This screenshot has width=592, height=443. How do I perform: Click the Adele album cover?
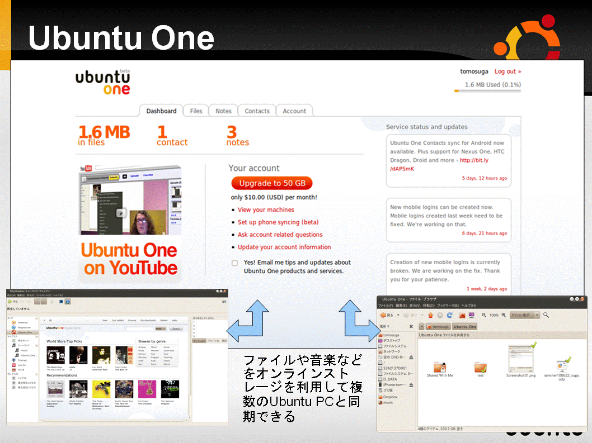coord(78,355)
